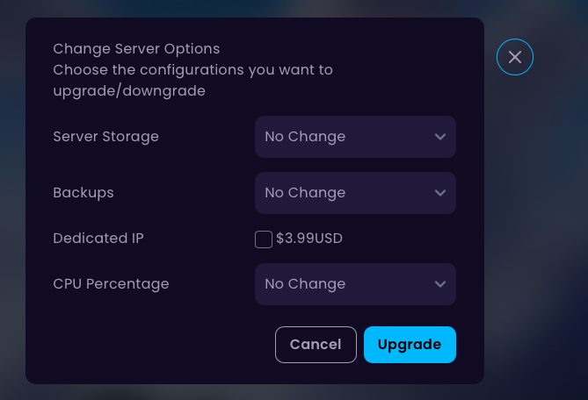
Task: Click the upgrade/downgrade description text
Action: 192,81
